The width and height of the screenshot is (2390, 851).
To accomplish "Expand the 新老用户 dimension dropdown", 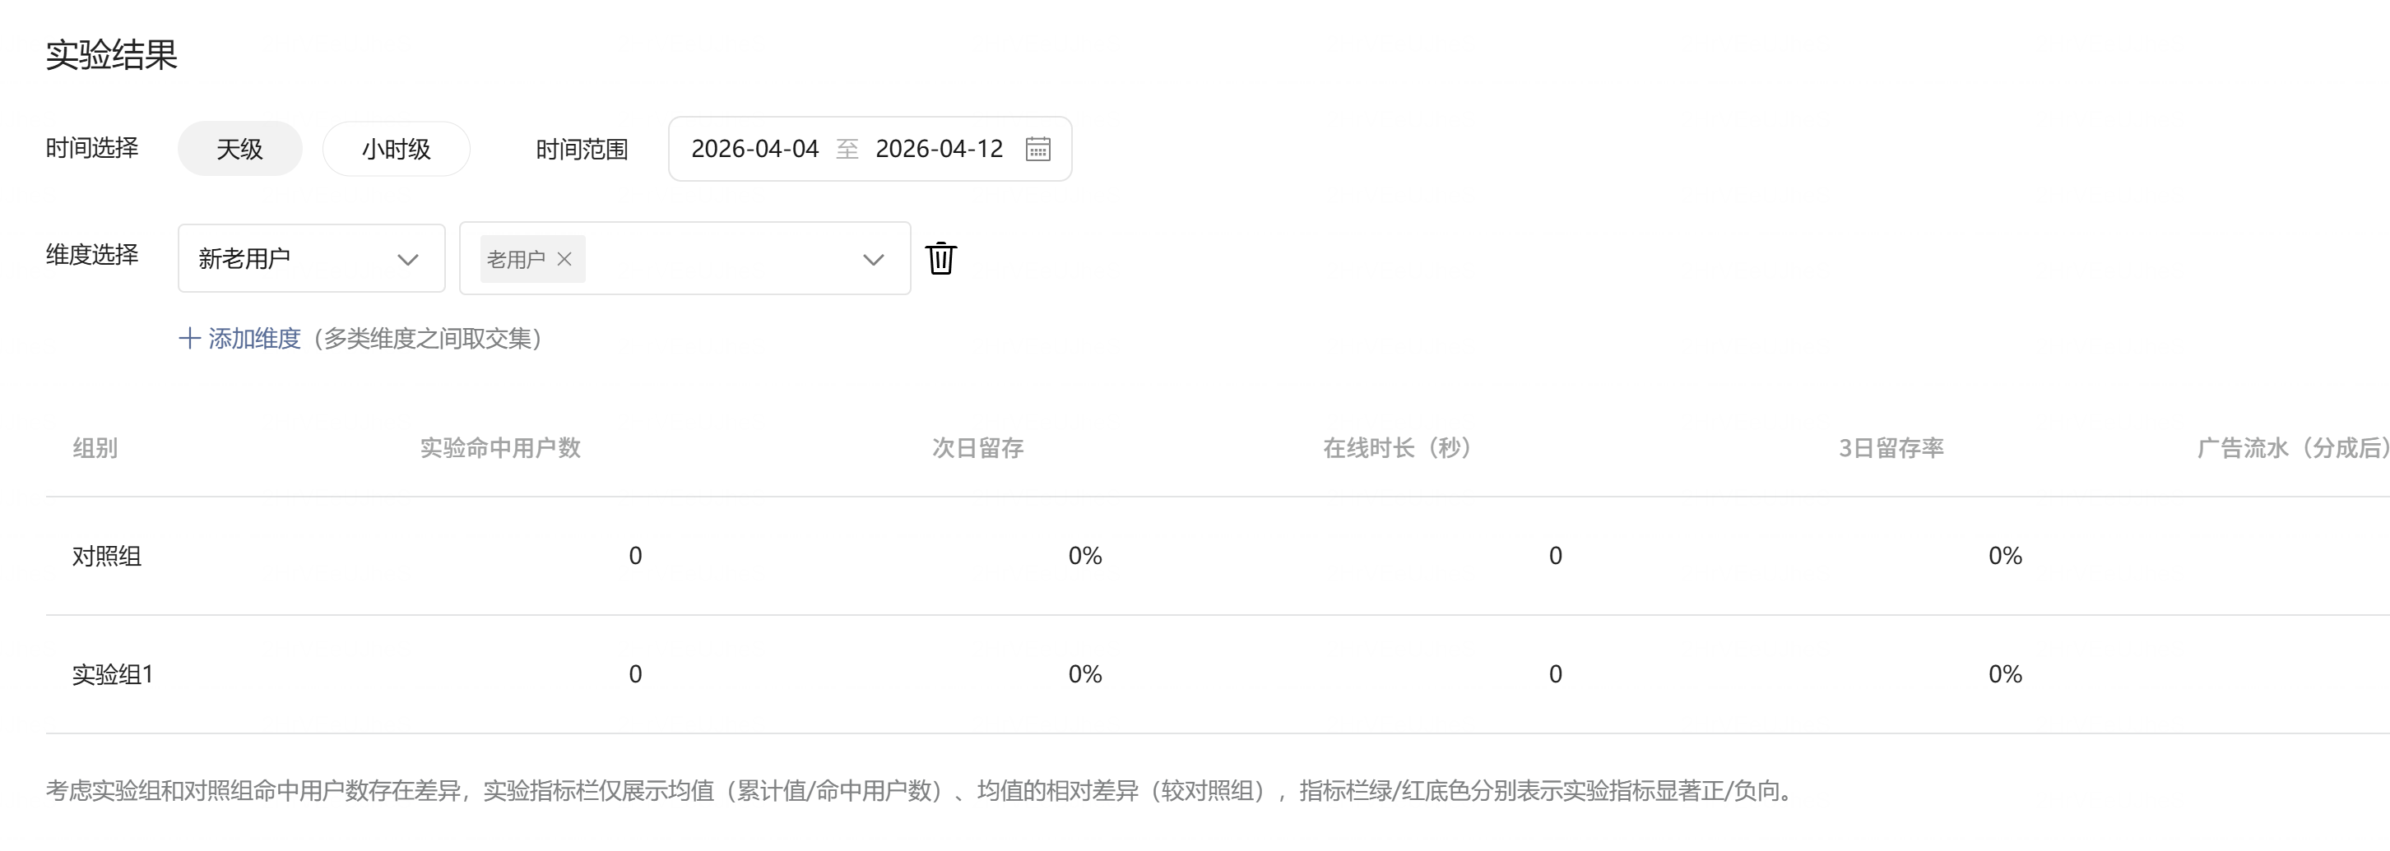I will [x=312, y=259].
